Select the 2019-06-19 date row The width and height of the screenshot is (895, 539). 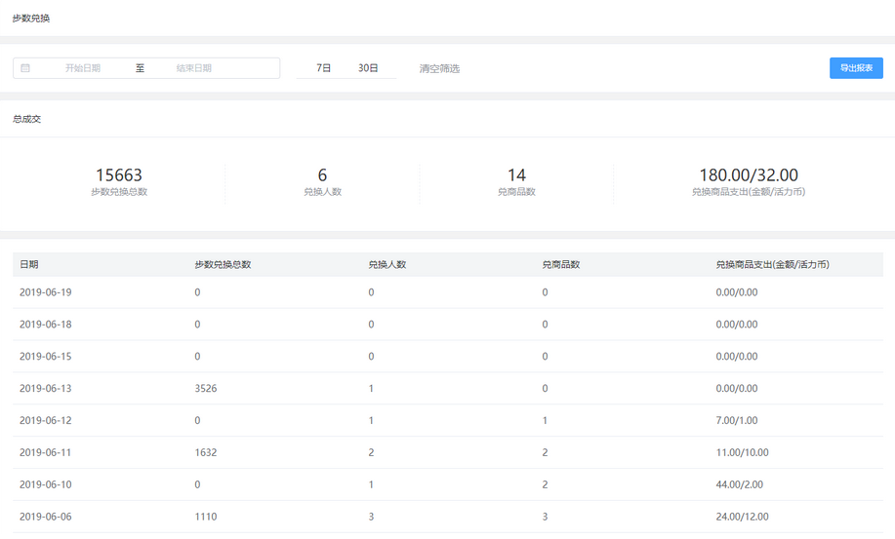pos(45,292)
